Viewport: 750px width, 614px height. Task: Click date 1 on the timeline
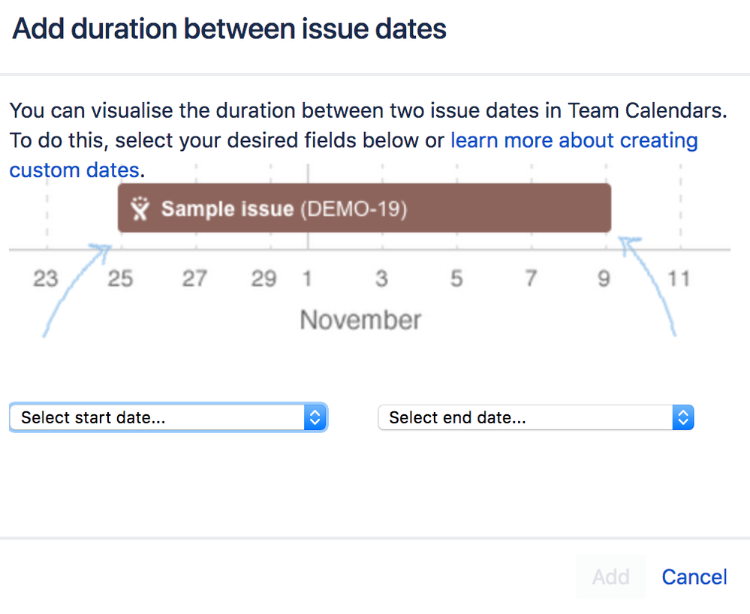coord(307,278)
